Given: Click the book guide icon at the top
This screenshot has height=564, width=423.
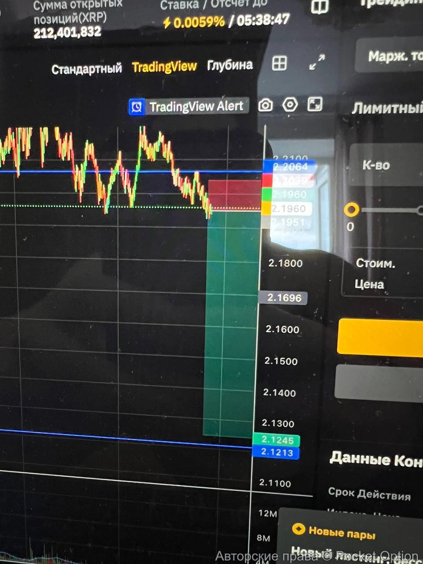Looking at the screenshot, I should (x=319, y=7).
